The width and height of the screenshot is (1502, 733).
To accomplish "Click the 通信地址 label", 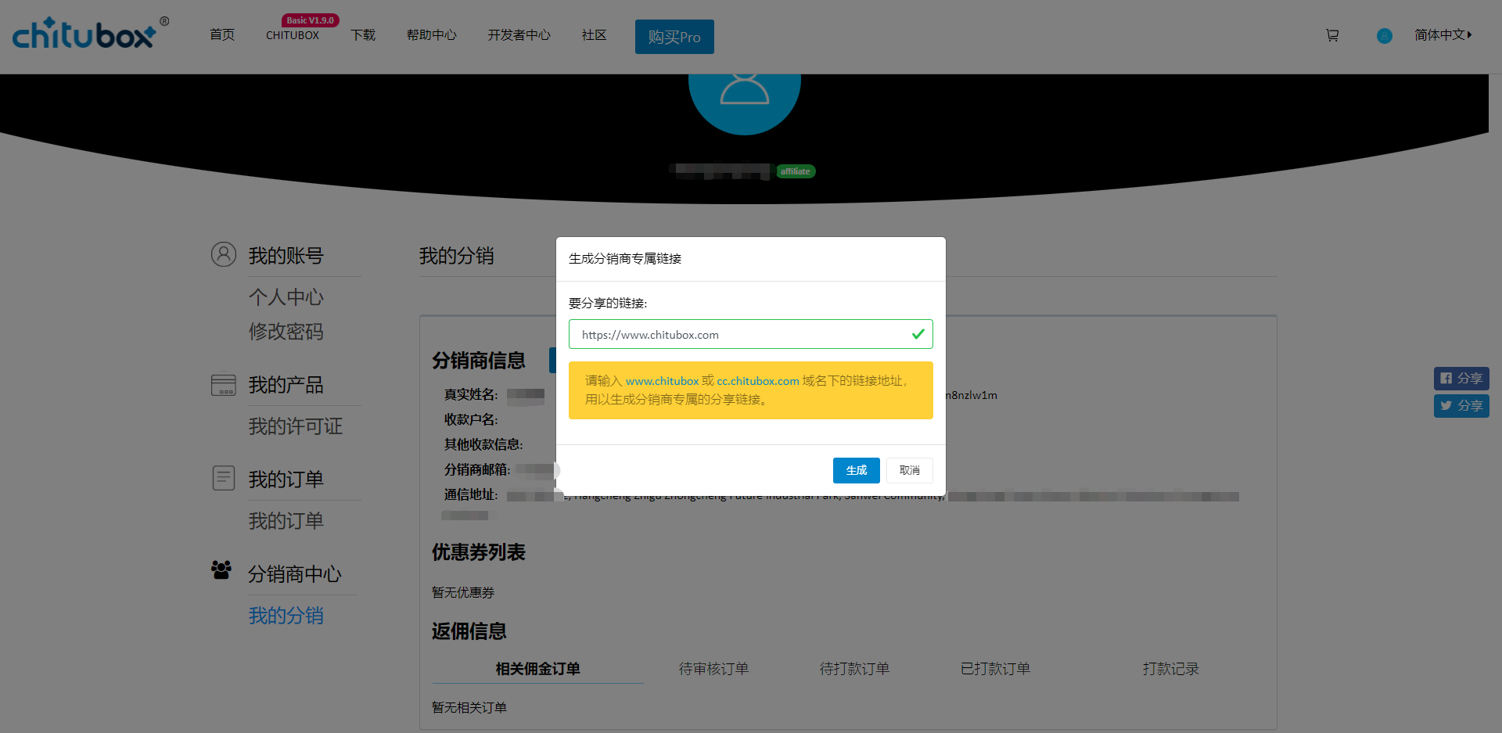I will point(471,495).
